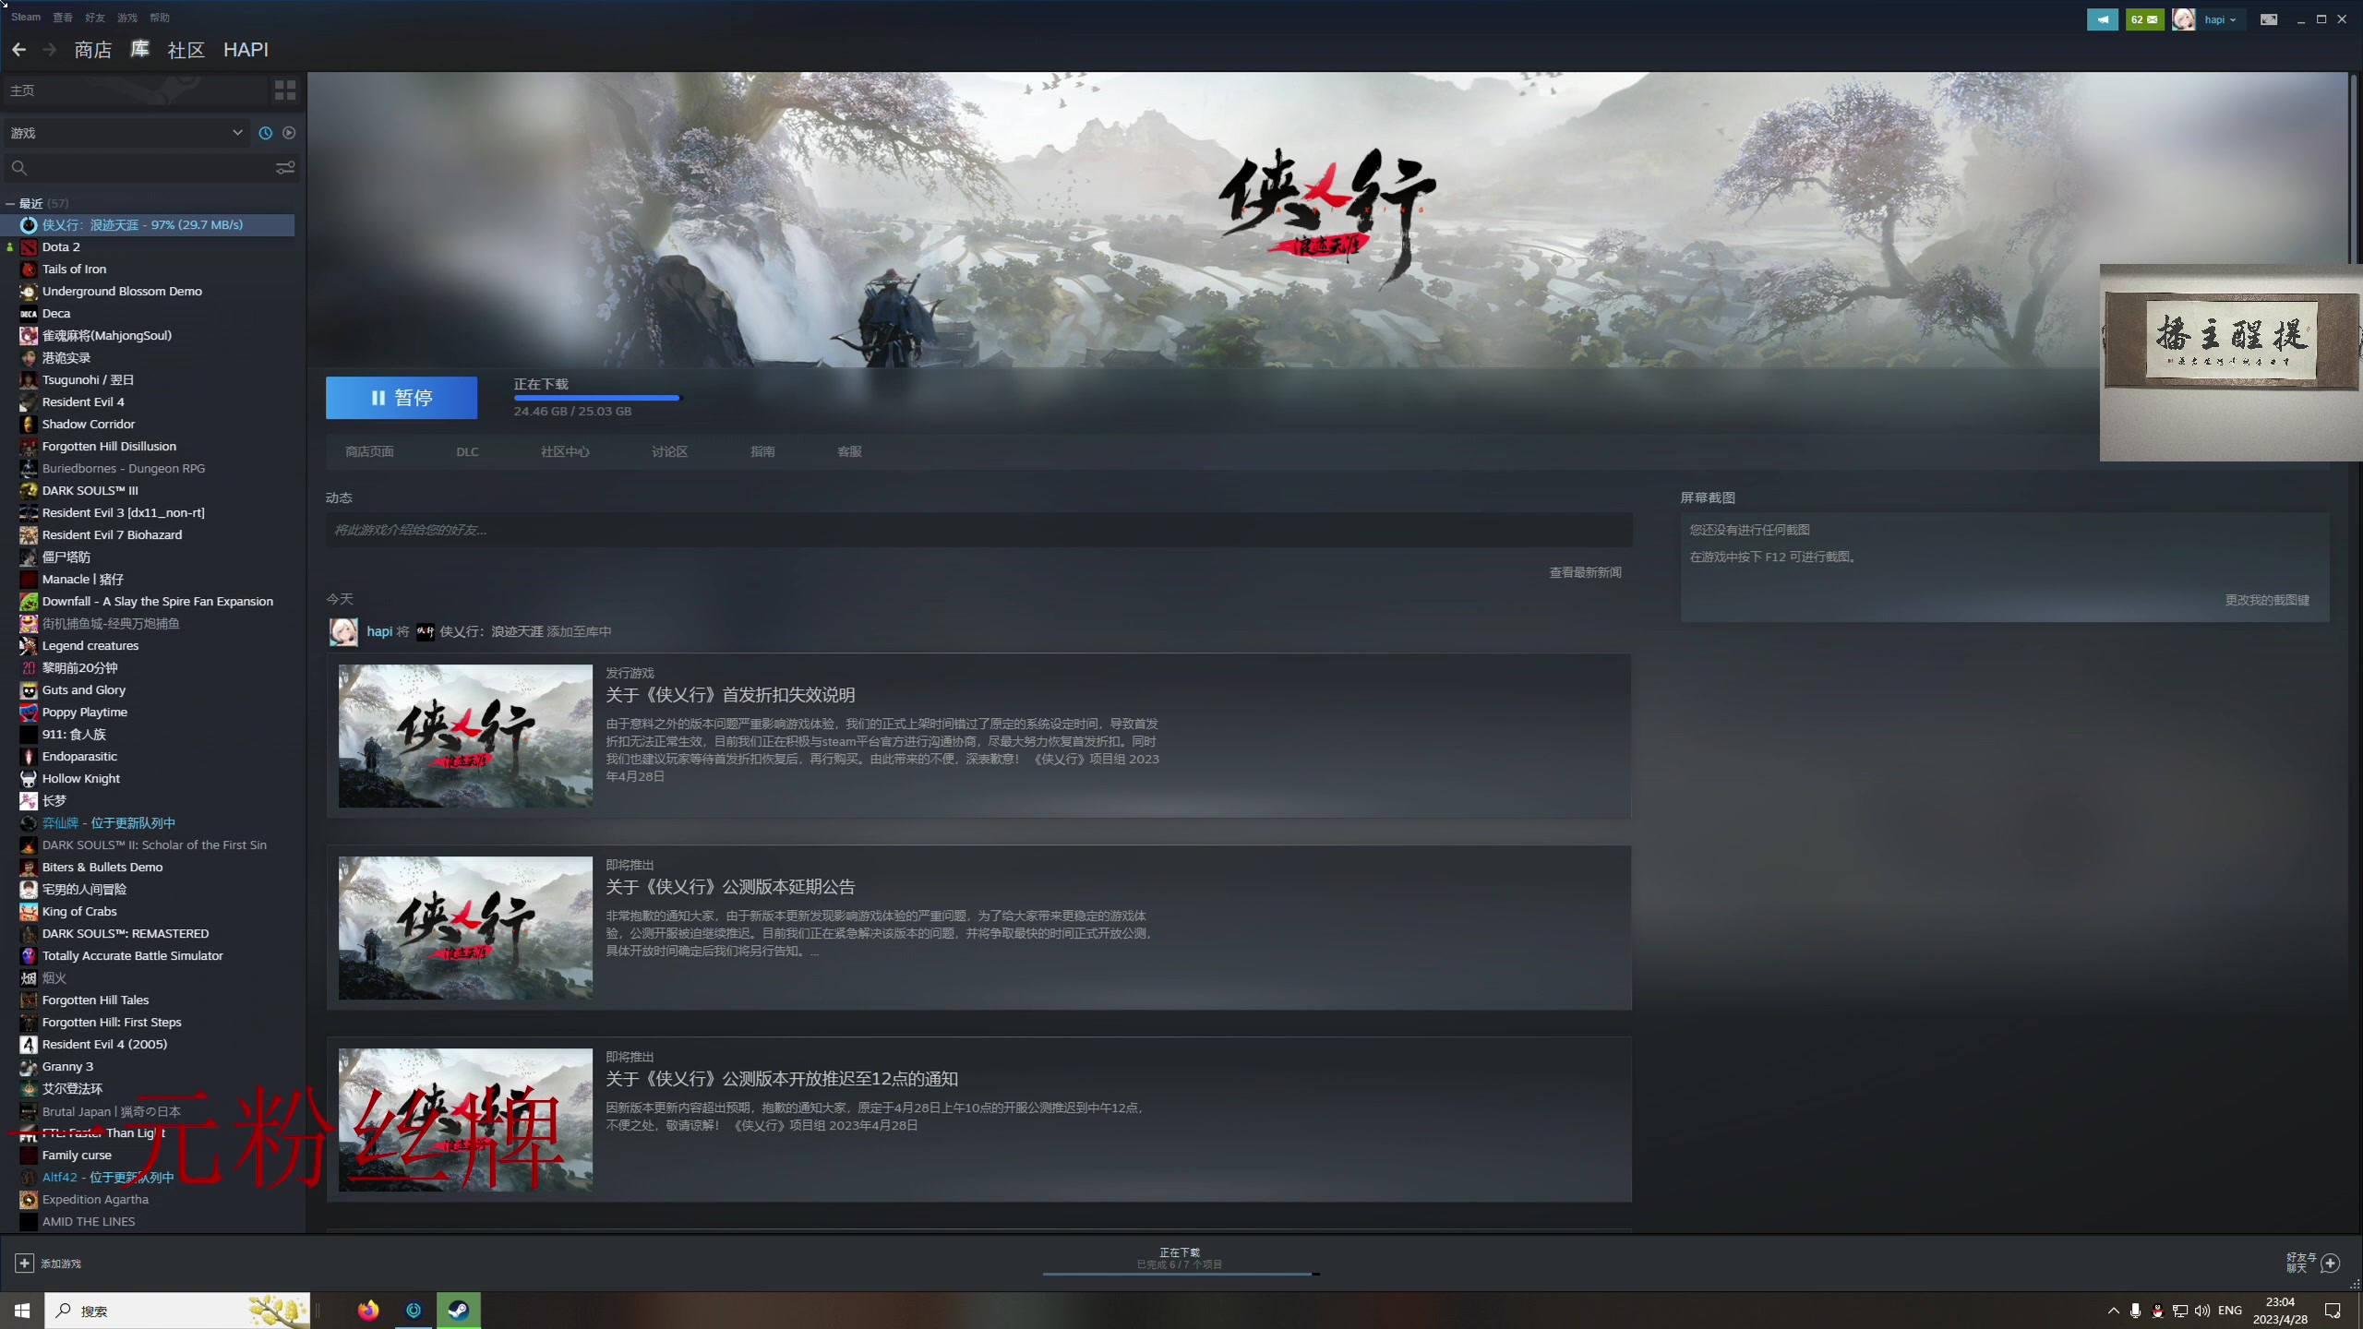Open the announcements megaphone icon
The height and width of the screenshot is (1329, 2363).
[x=2102, y=19]
